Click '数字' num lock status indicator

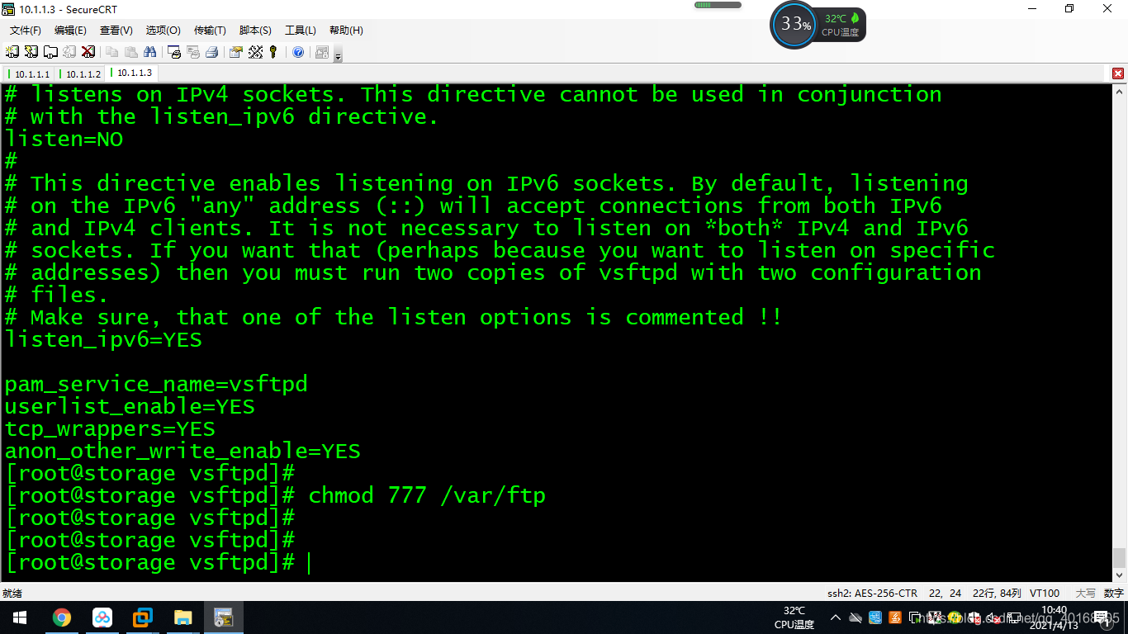[1113, 594]
